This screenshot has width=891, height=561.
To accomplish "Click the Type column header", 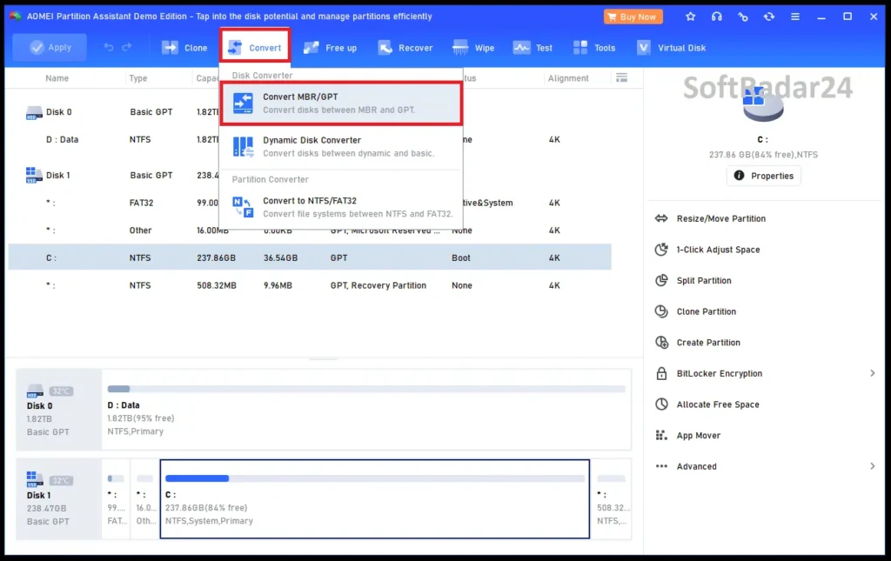I will click(138, 78).
